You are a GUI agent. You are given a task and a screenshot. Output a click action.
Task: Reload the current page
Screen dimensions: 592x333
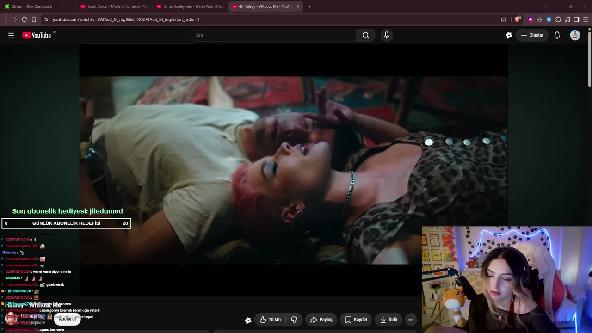coord(25,19)
